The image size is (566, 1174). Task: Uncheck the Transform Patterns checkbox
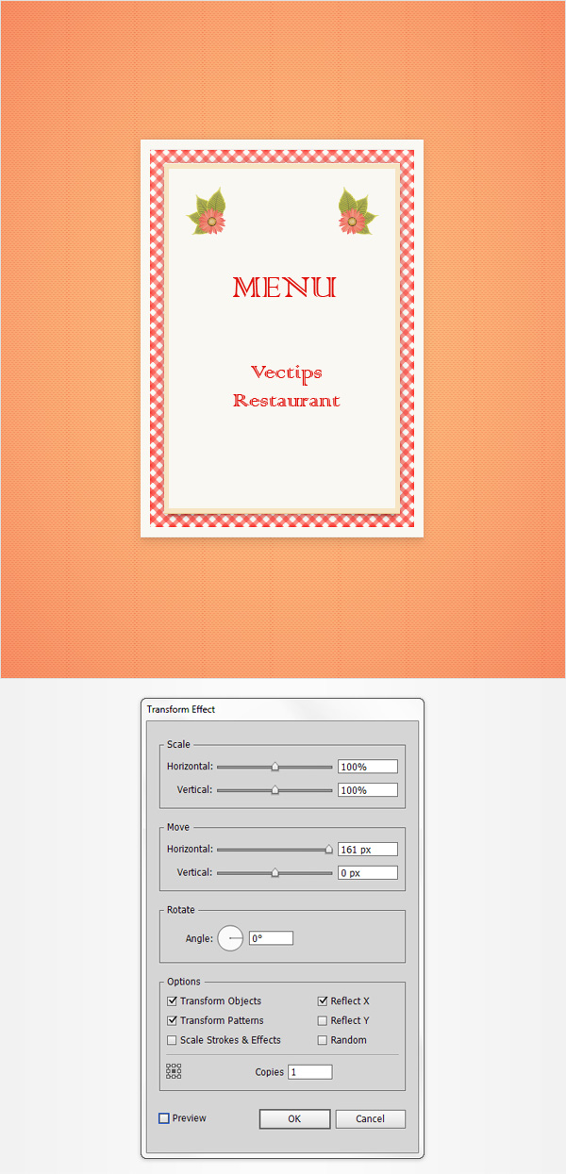click(172, 1020)
